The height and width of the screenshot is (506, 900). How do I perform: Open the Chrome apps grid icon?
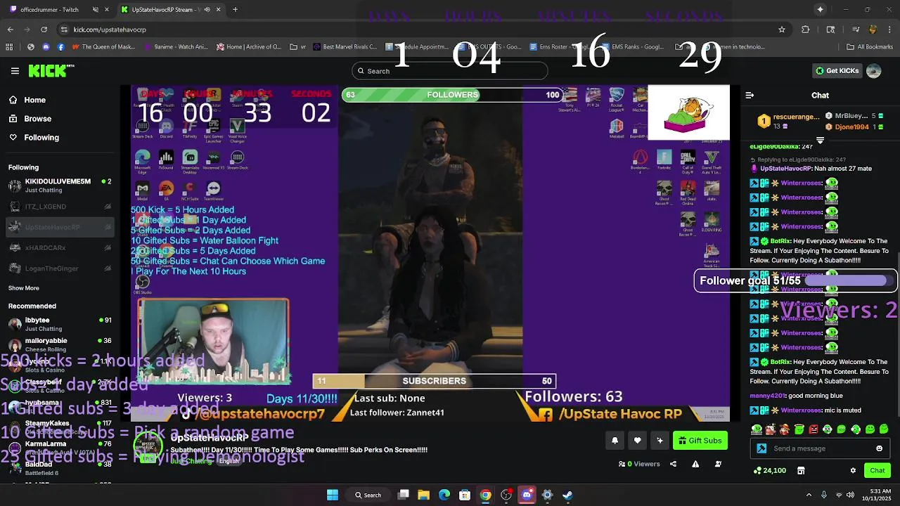coord(9,47)
